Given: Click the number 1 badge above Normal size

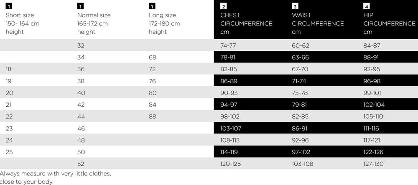Looking at the screenshot, I should coord(80,6).
